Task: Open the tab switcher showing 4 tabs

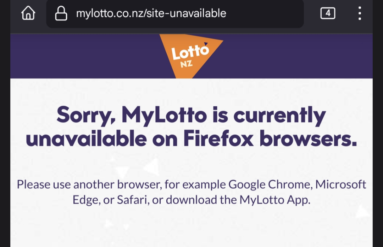Action: pos(328,13)
